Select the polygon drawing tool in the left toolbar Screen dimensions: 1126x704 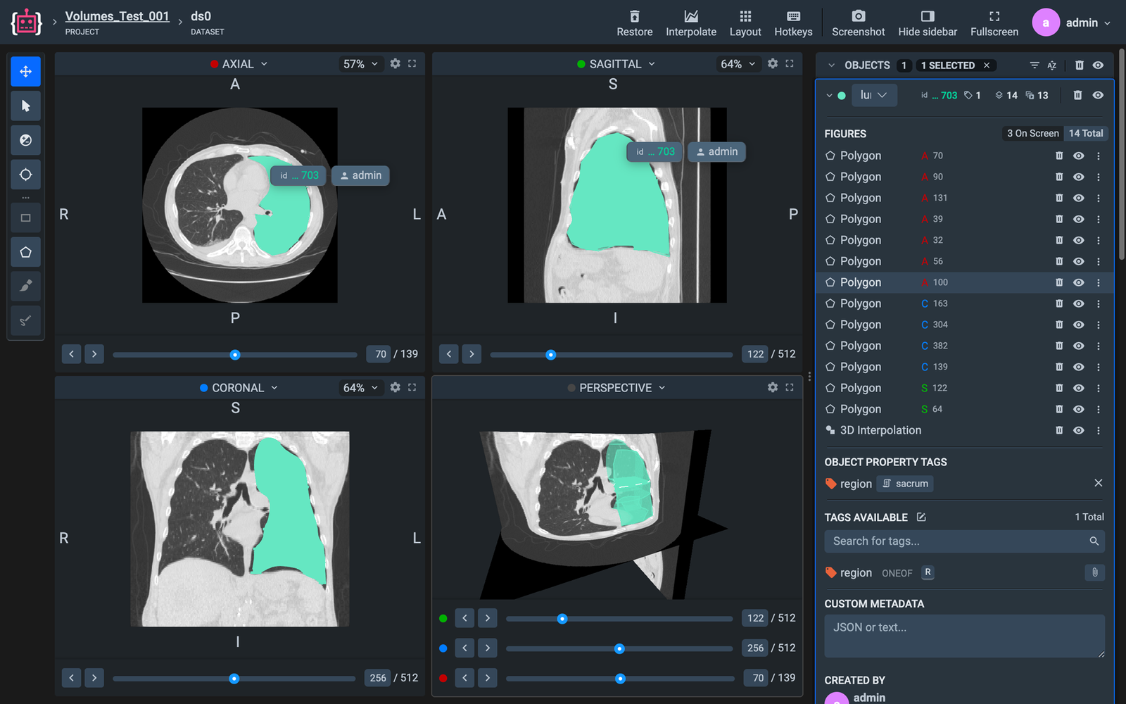pyautogui.click(x=26, y=252)
